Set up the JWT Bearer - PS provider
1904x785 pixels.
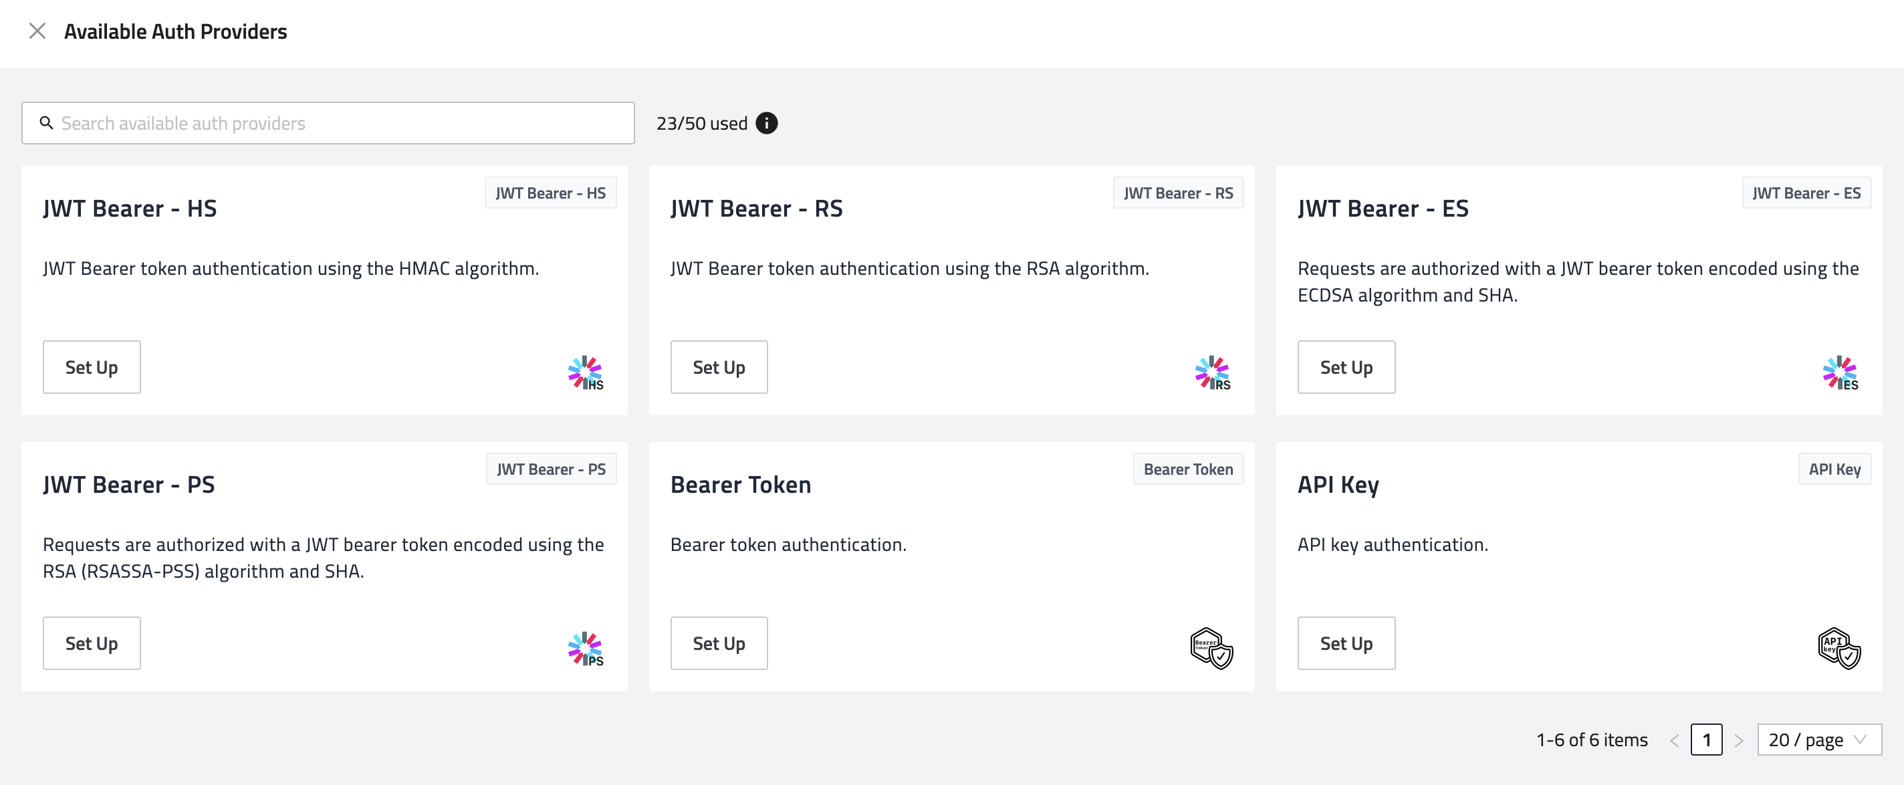coord(92,643)
